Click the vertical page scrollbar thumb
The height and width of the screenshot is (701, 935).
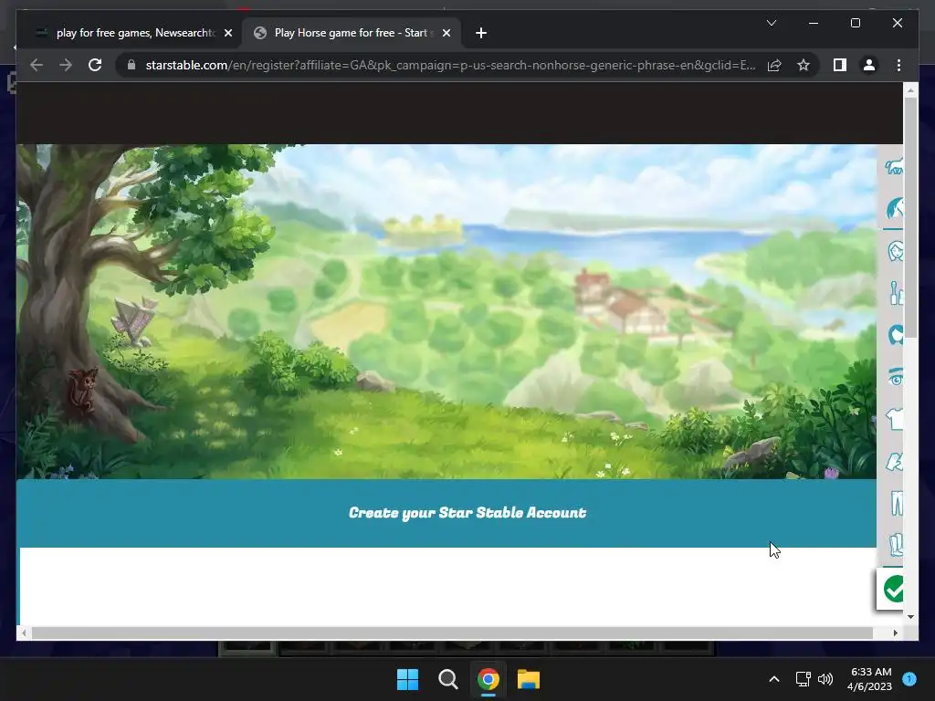910,217
